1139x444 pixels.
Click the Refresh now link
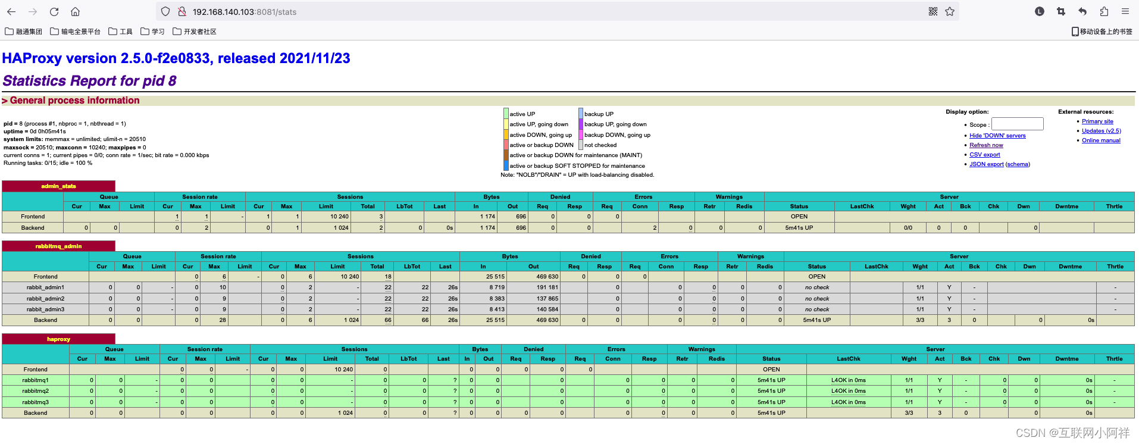tap(986, 145)
